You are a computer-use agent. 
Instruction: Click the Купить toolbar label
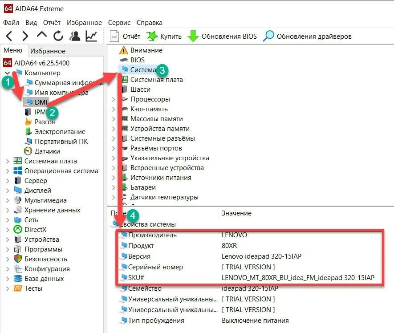(x=171, y=37)
